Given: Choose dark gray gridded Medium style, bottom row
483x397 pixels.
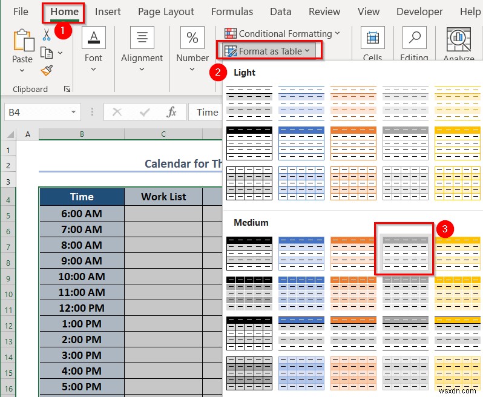Looking at the screenshot, I should coord(249,373).
